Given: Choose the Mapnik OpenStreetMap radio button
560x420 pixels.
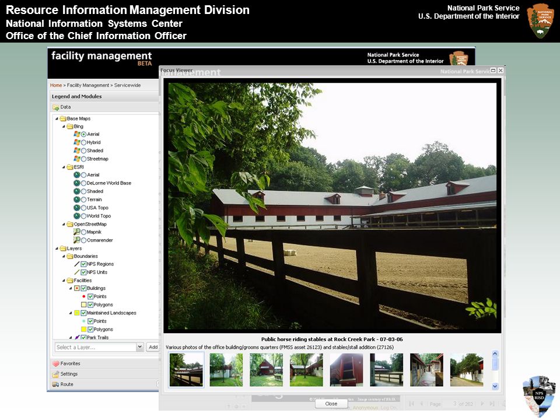Looking at the screenshot, I should 83,232.
